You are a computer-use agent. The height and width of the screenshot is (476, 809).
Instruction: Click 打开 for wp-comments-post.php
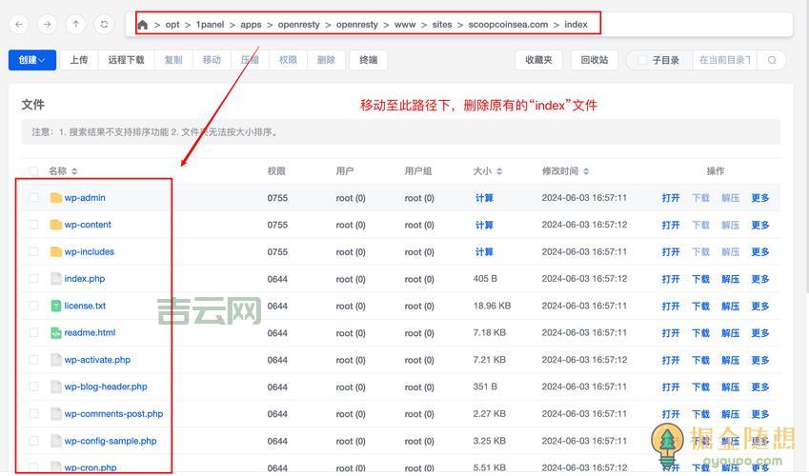(x=671, y=414)
